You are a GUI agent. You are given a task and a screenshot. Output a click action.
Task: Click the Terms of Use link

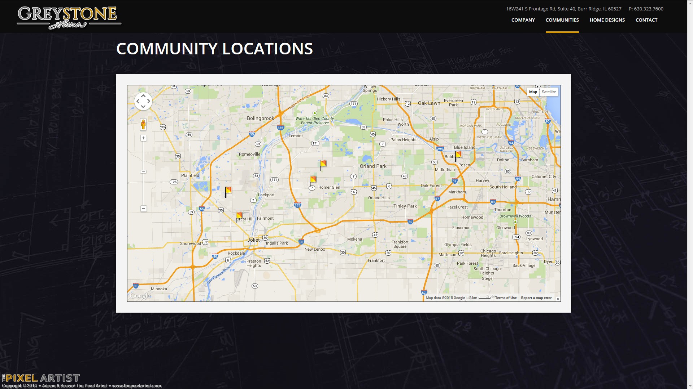pos(506,298)
